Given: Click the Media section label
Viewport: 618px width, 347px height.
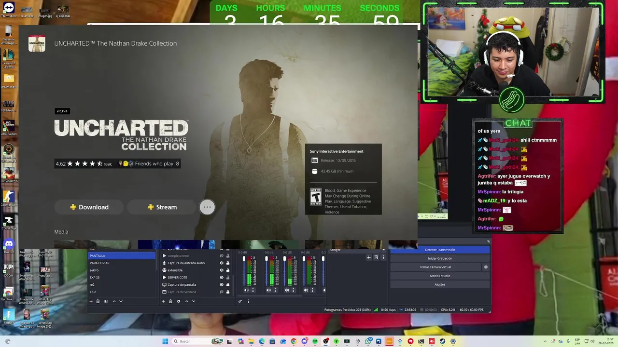Looking at the screenshot, I should pyautogui.click(x=61, y=232).
